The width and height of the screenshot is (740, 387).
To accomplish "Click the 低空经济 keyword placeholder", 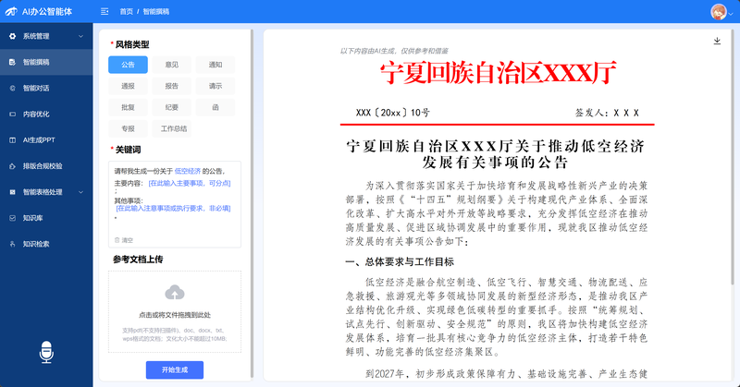I will 188,171.
